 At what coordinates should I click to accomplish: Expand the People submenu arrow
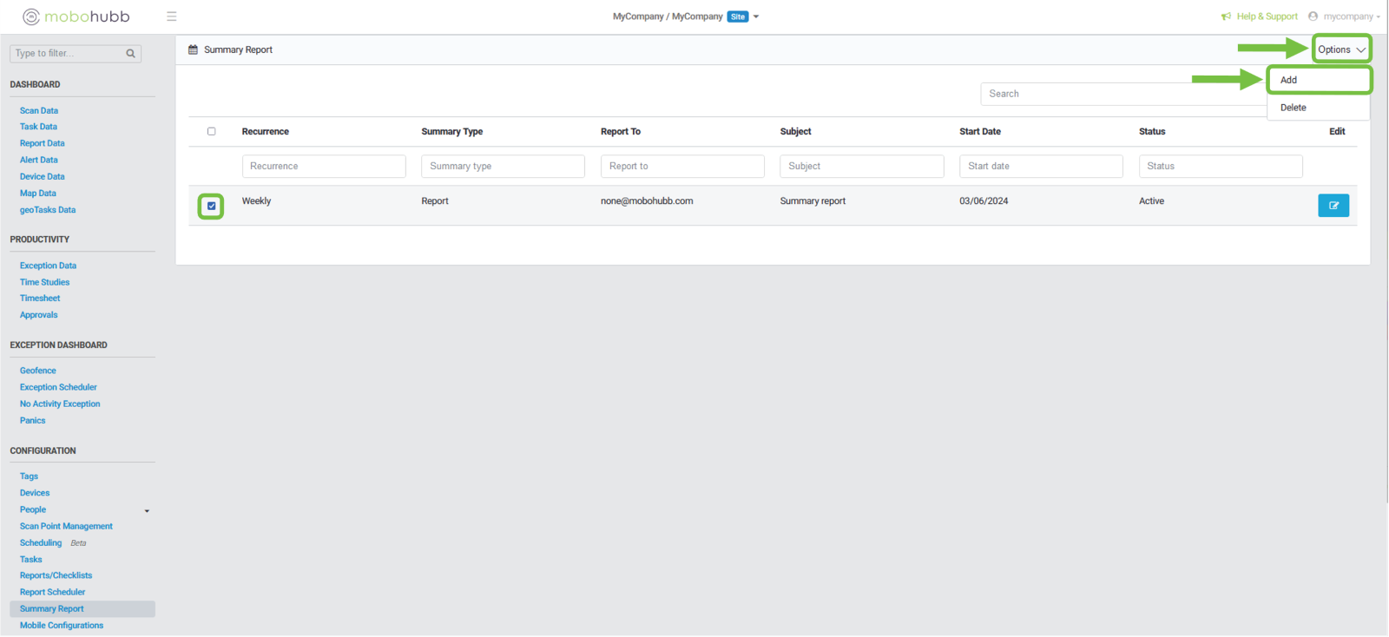(x=147, y=510)
